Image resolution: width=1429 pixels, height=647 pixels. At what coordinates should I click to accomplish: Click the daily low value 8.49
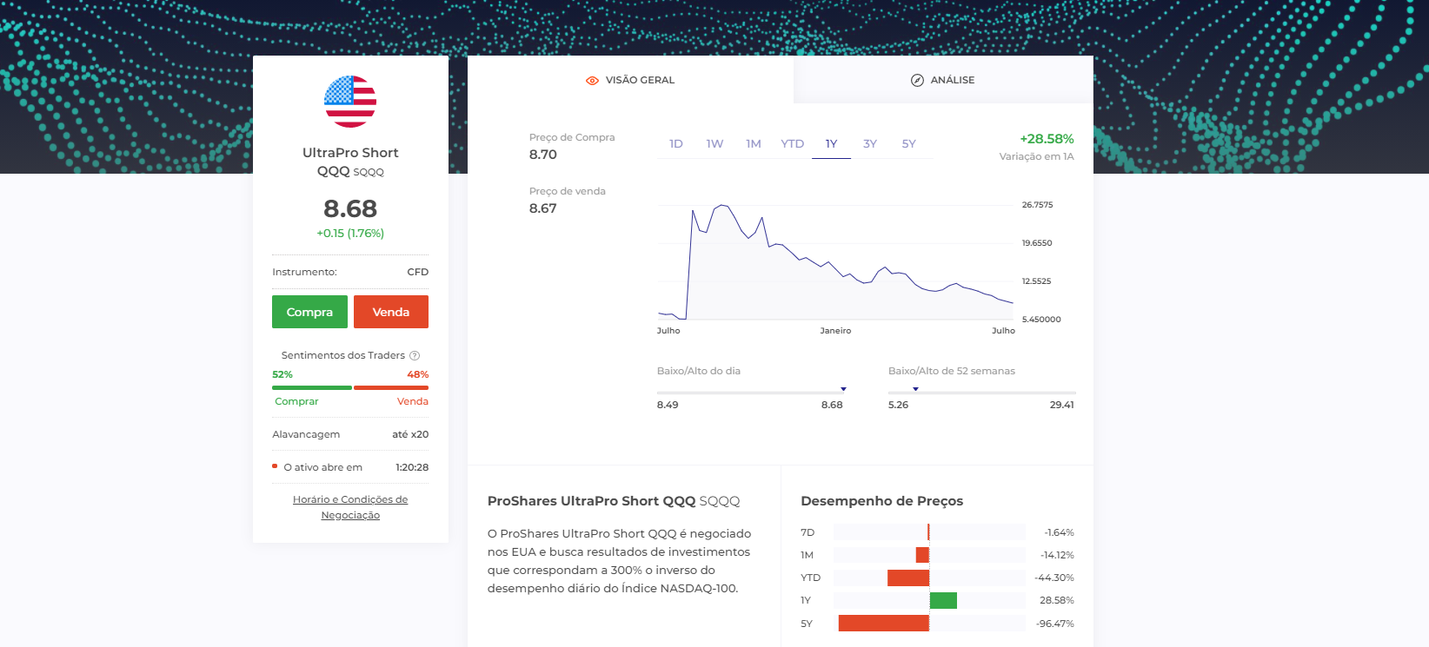[668, 405]
